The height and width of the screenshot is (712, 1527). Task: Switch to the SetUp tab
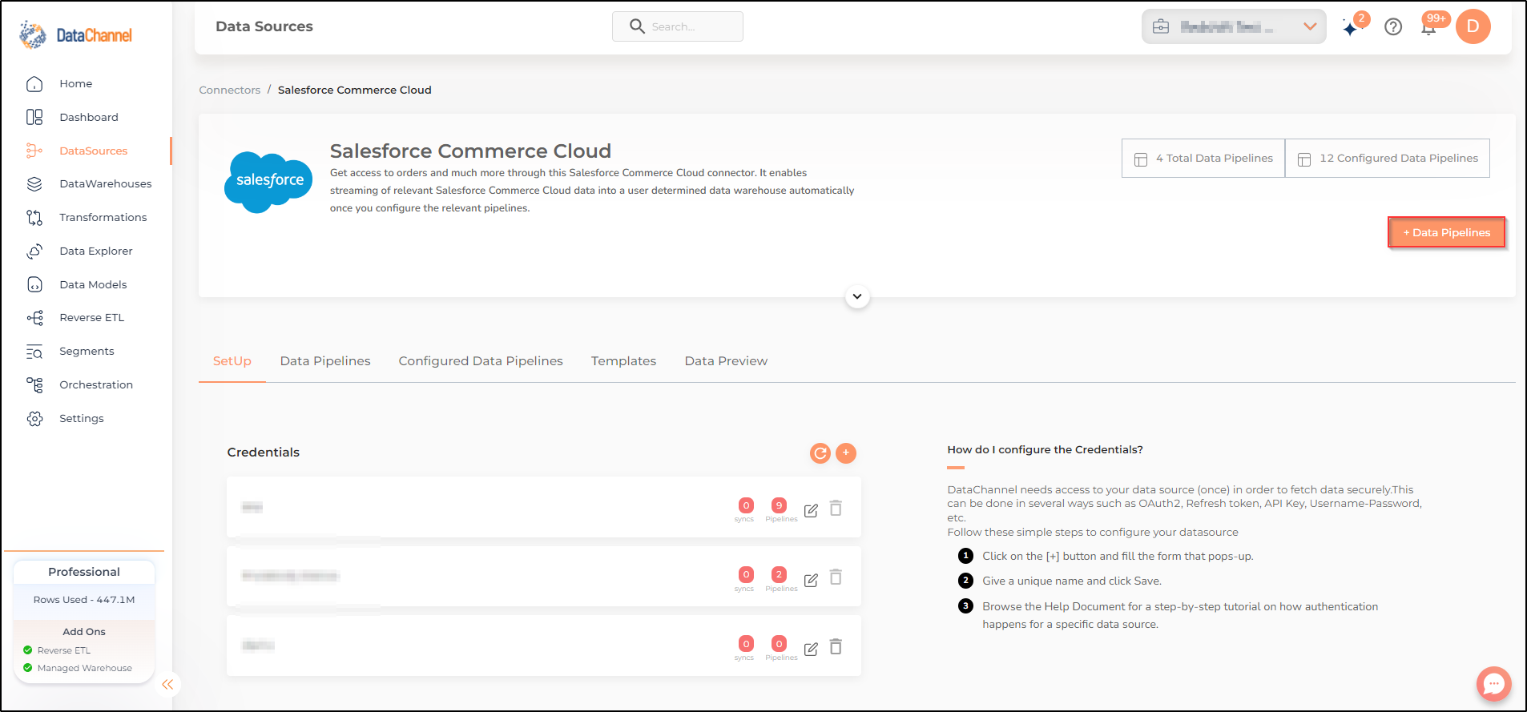coord(232,361)
